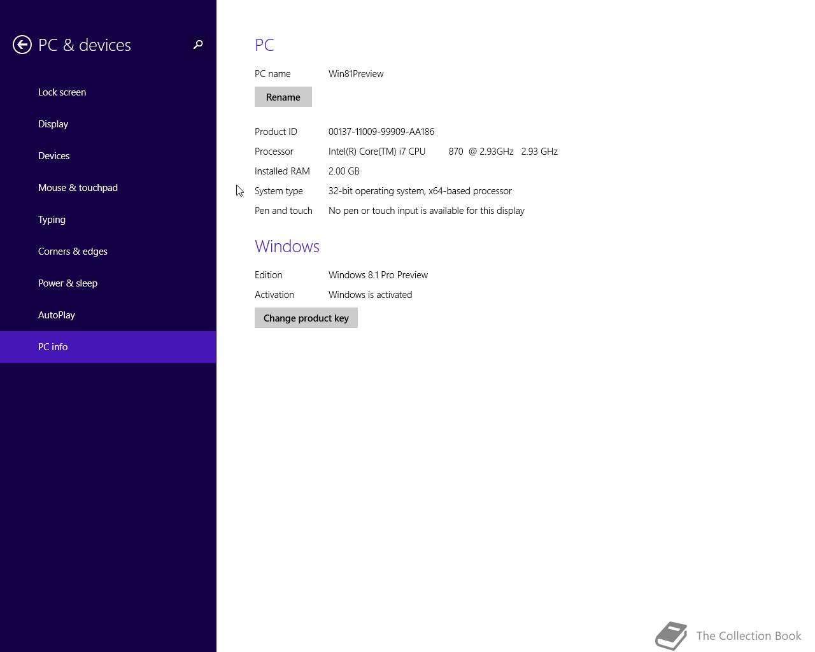Open search via the magnifier icon
815x652 pixels.
click(x=198, y=45)
